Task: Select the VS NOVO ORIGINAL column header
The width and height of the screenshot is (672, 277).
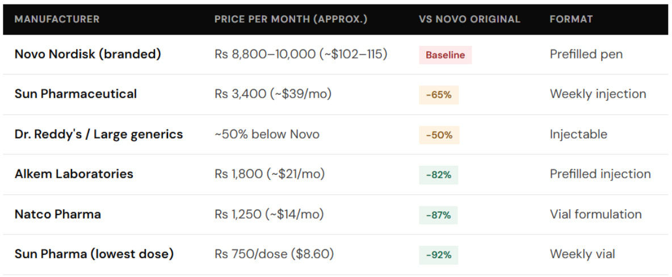Action: tap(469, 19)
